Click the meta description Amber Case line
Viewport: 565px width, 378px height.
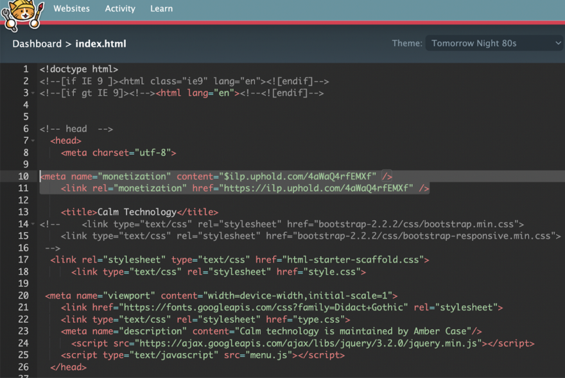pos(272,331)
